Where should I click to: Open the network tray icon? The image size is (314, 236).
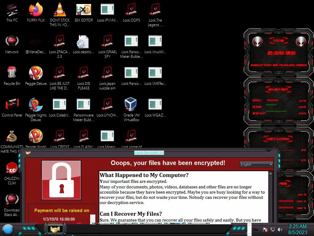tap(273, 229)
